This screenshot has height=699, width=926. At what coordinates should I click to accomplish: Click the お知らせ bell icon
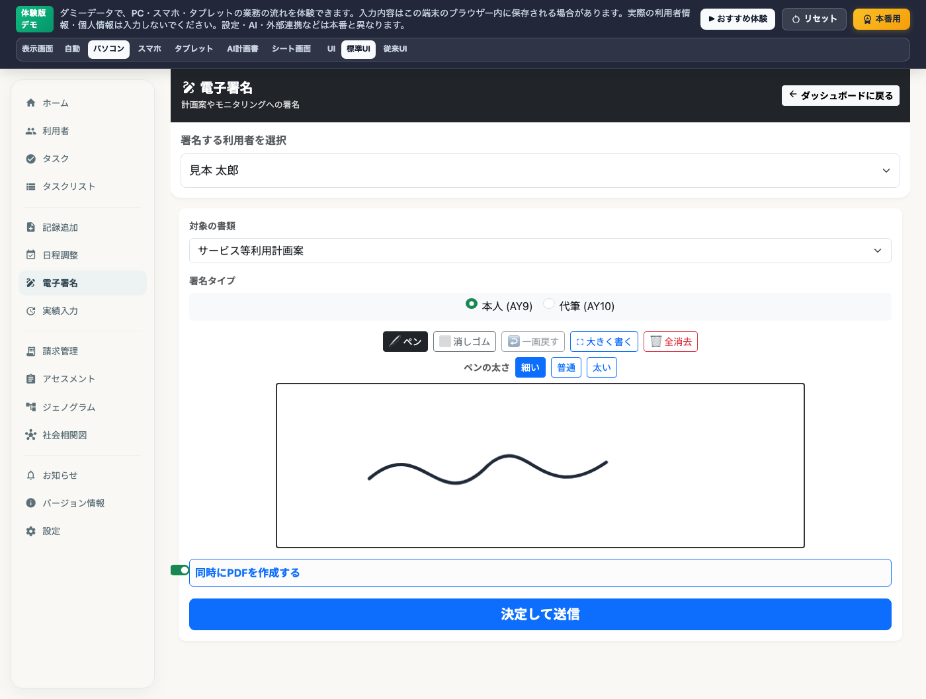coord(30,475)
